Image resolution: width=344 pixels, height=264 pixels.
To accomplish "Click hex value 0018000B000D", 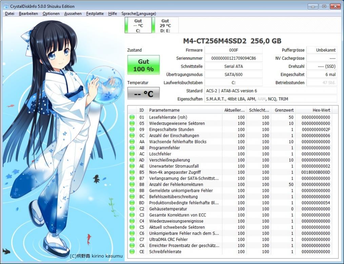I will (316, 172).
